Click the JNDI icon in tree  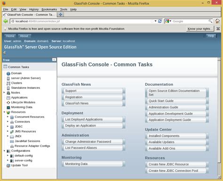pyautogui.click(x=12, y=136)
